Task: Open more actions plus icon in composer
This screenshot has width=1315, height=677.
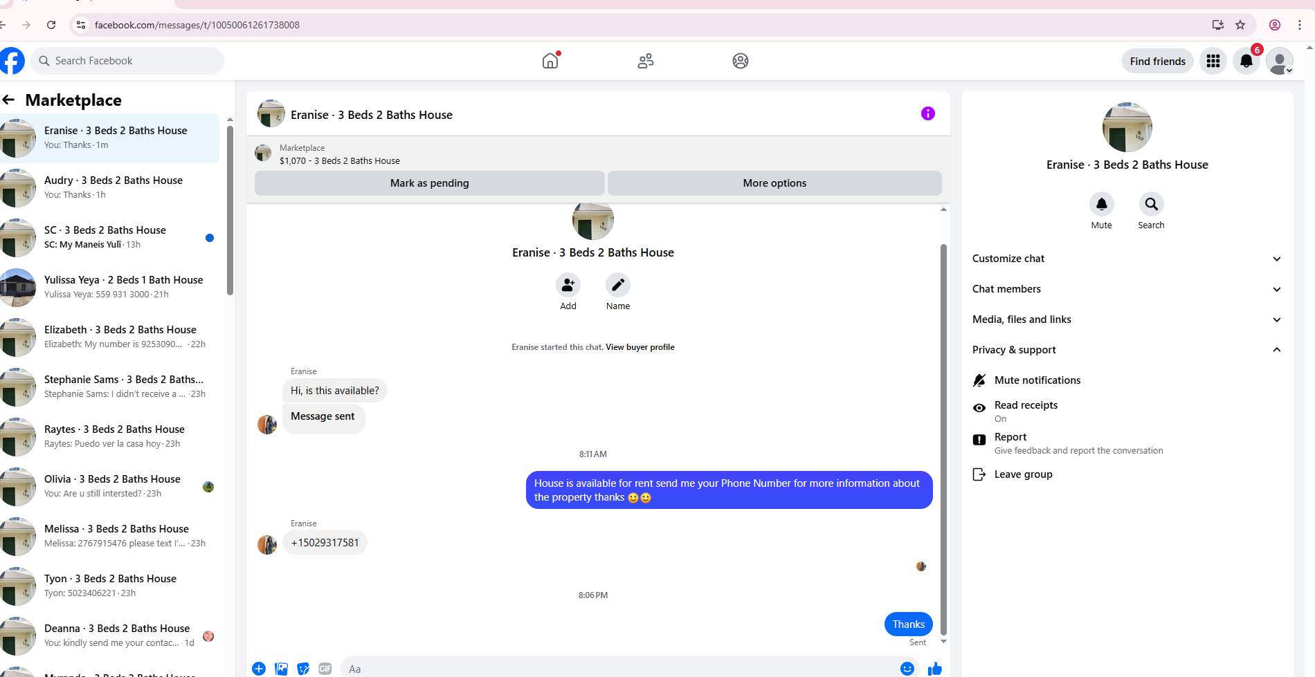Action: (x=259, y=669)
